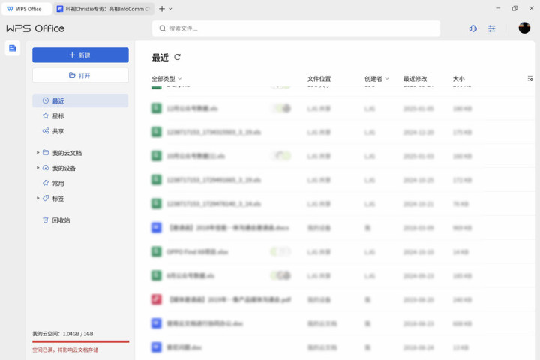
Task: Click the 新建 new document button
Action: 80,55
